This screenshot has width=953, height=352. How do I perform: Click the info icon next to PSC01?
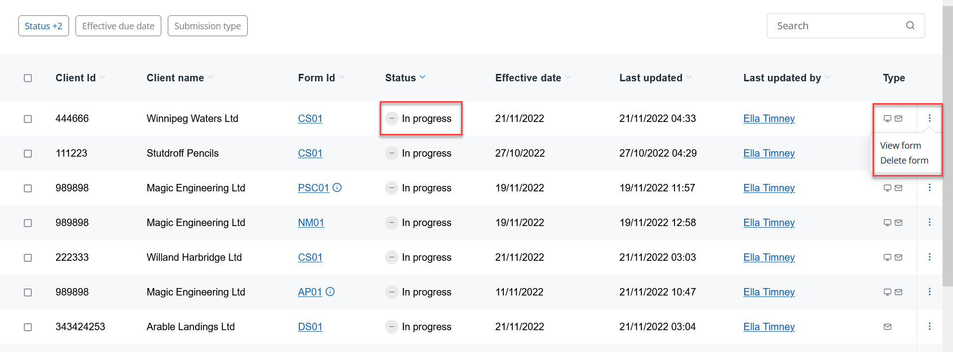point(337,187)
